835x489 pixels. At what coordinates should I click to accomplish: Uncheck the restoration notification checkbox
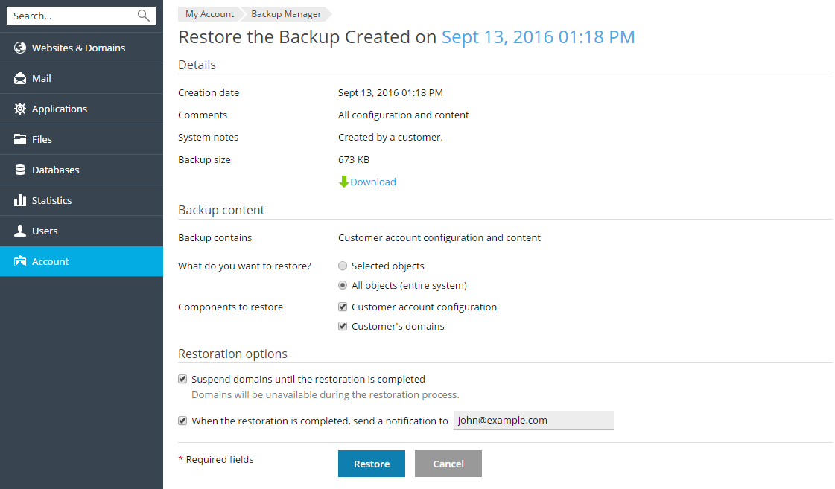tap(182, 421)
